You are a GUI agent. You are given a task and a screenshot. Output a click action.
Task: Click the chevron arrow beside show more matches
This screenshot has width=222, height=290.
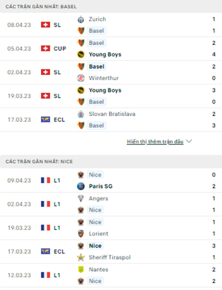click(189, 142)
